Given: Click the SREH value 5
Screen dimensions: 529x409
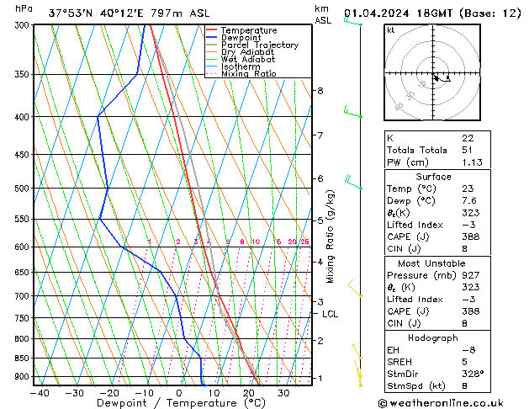Looking at the screenshot, I should 464,362.
